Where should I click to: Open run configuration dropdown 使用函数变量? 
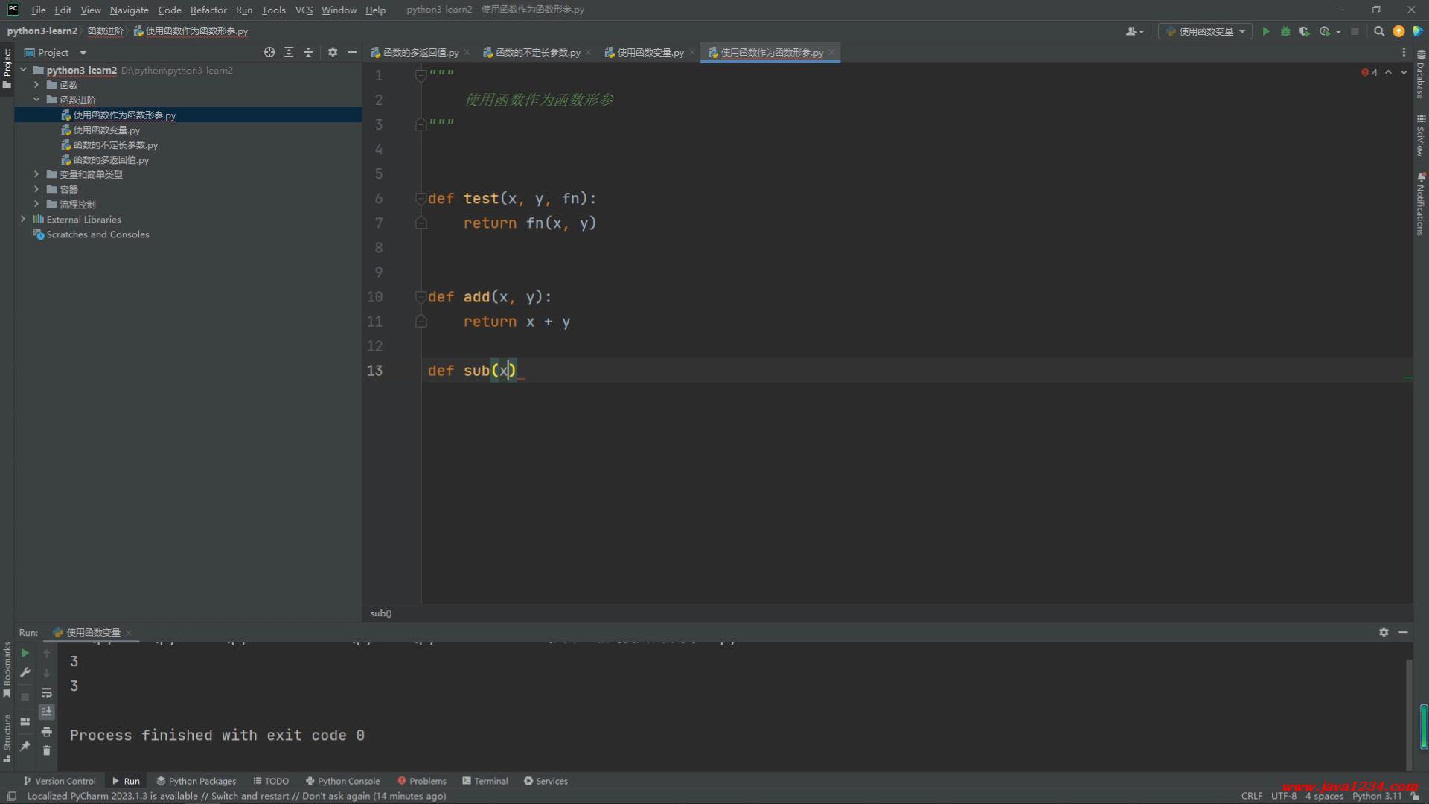tap(1206, 31)
